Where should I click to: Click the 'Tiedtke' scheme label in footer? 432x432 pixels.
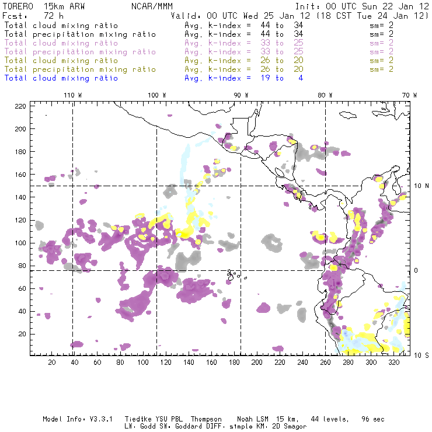point(138,419)
